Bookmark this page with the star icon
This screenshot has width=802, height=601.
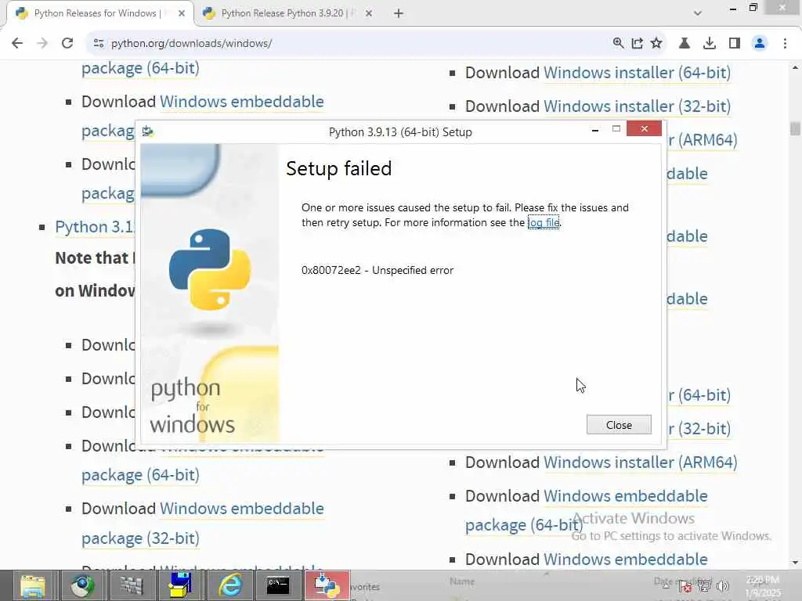coord(656,43)
